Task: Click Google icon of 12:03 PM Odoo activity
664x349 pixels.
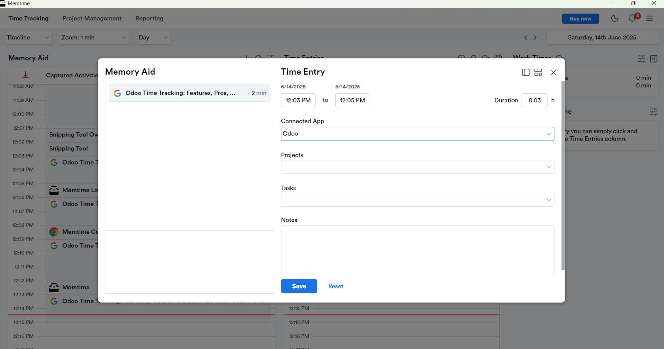Action: (x=54, y=162)
